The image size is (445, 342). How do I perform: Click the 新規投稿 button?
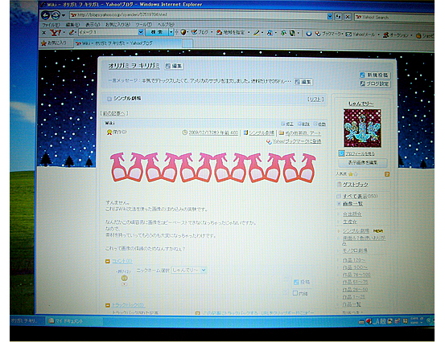coord(375,75)
